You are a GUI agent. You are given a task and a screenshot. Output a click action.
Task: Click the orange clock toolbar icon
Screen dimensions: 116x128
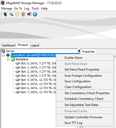(17, 14)
